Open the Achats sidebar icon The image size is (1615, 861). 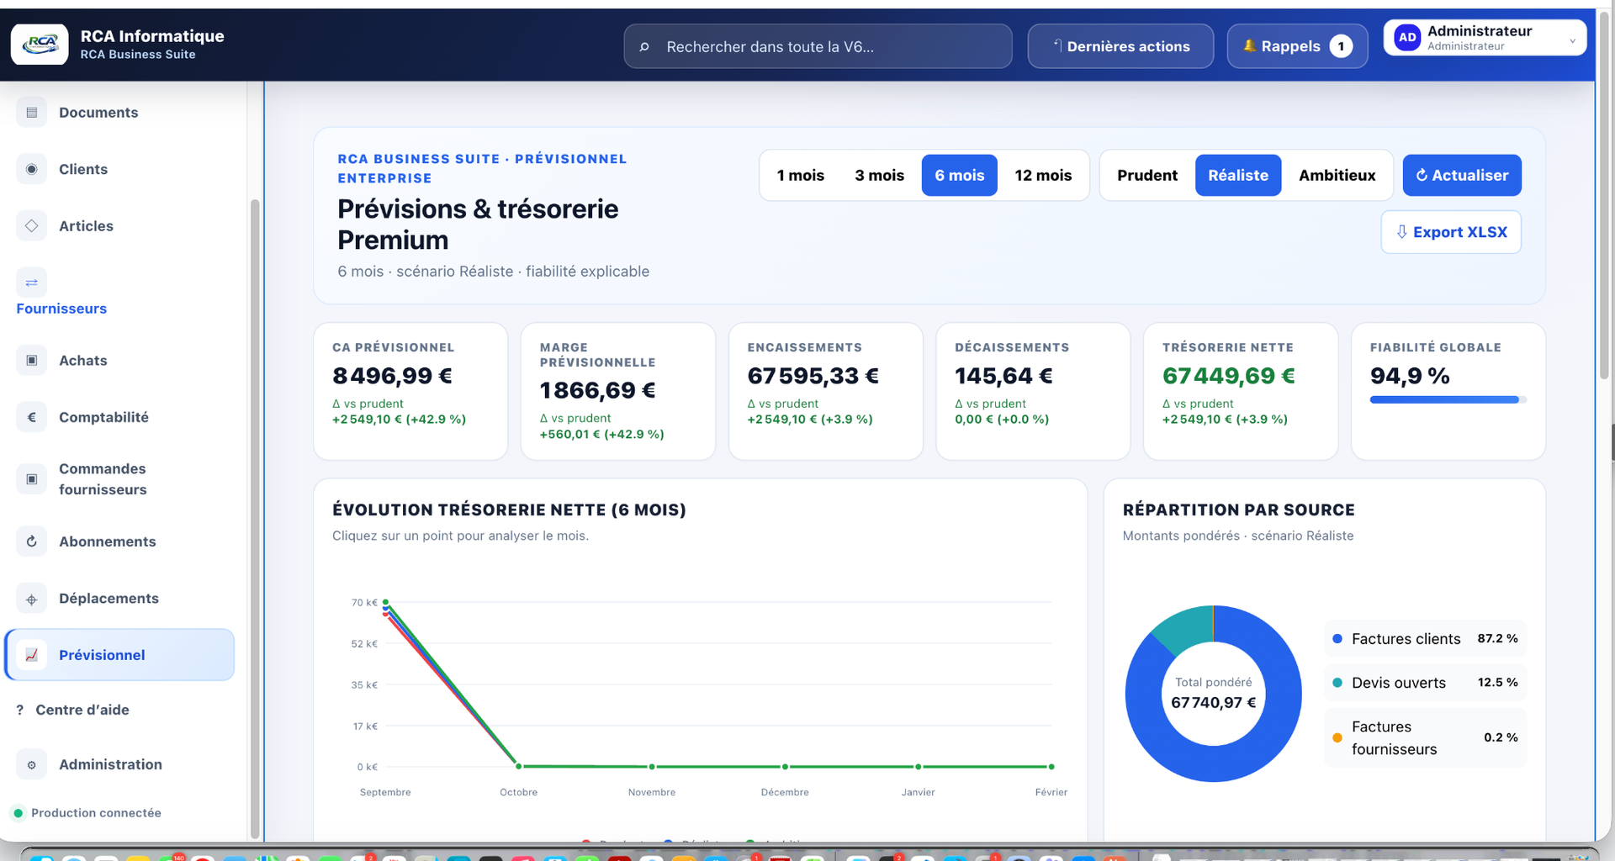[32, 360]
